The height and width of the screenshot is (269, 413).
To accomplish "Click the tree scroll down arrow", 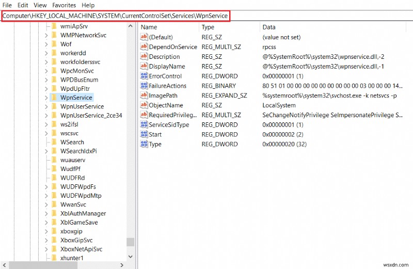I will pos(131,257).
